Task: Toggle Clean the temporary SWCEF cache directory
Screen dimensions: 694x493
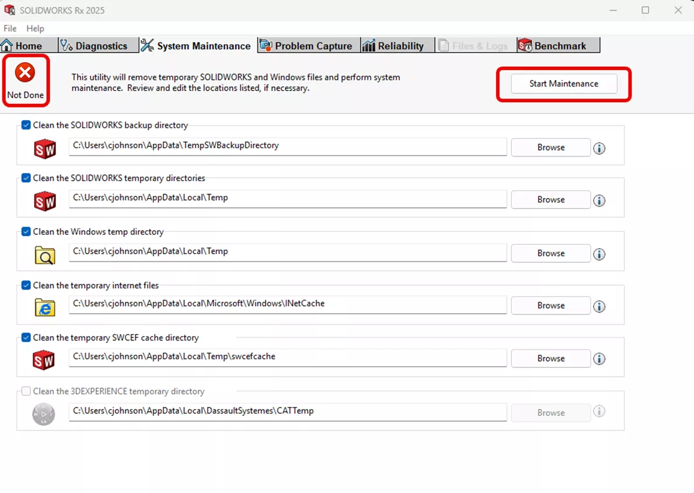Action: click(x=26, y=338)
